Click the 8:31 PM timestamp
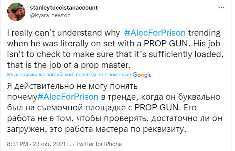The image size is (235, 151). [x=18, y=144]
